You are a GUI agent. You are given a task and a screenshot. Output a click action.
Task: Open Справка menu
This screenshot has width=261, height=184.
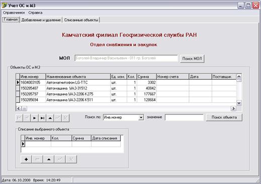click(x=35, y=13)
